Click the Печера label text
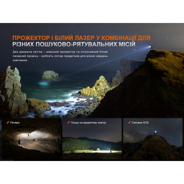 [15, 123]
